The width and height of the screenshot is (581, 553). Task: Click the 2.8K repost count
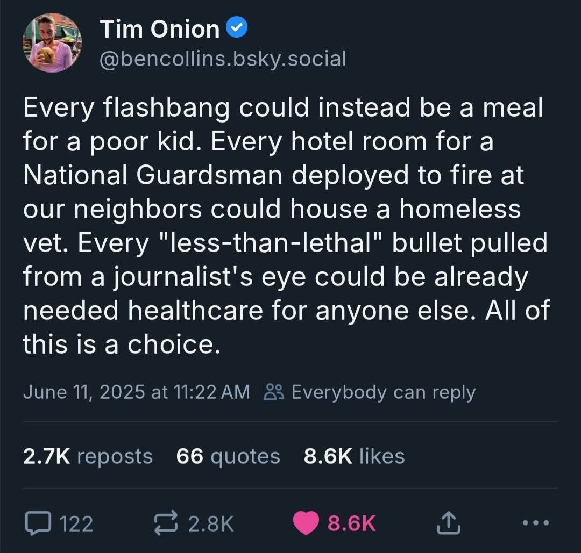pyautogui.click(x=211, y=523)
